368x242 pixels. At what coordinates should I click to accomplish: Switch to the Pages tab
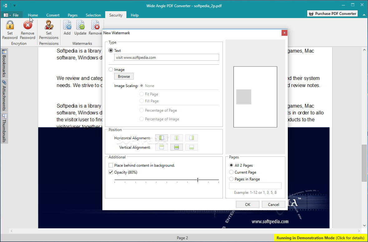(72, 15)
